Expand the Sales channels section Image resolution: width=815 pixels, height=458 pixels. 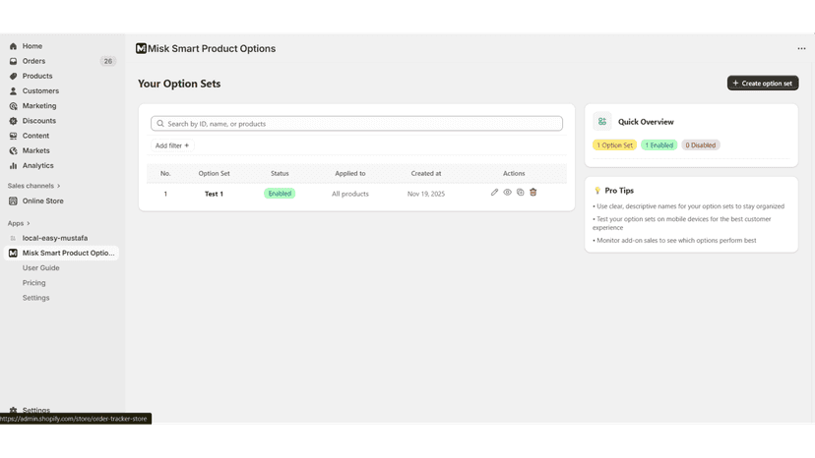click(x=33, y=186)
